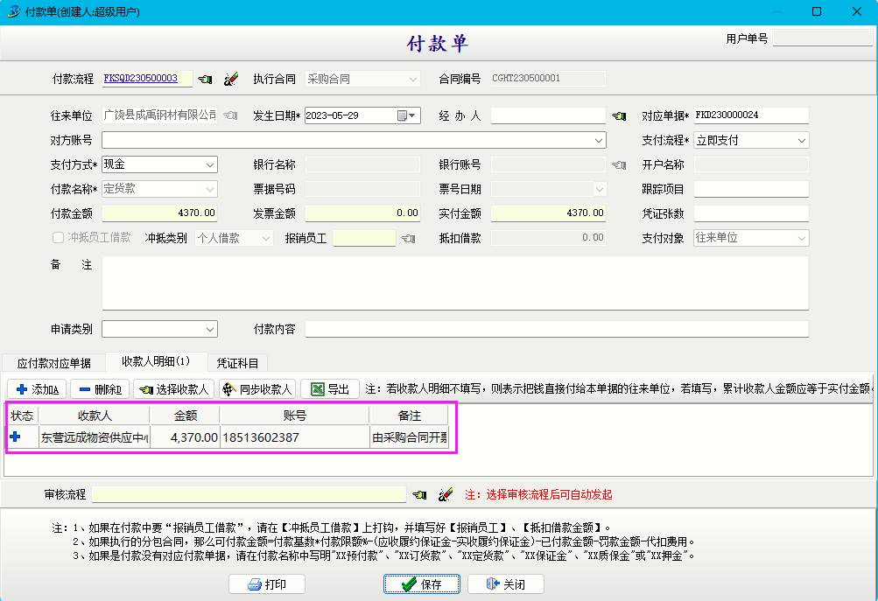Click the blue plus in 状态 column
Viewport: 878px width, 601px height.
pyautogui.click(x=15, y=437)
